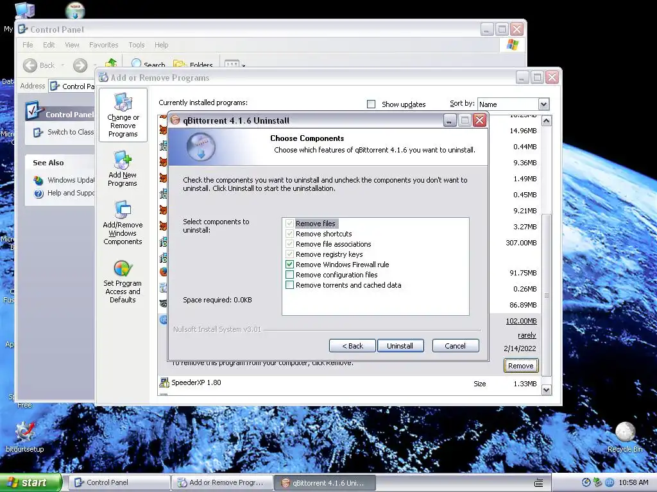This screenshot has width=657, height=492.
Task: Click the Remove file associations checkbox
Action: (x=289, y=244)
